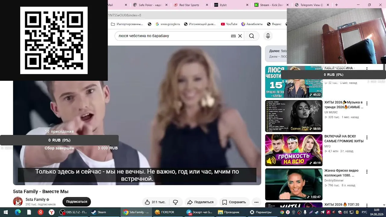Click the YouTube search magnifier button

click(x=252, y=36)
